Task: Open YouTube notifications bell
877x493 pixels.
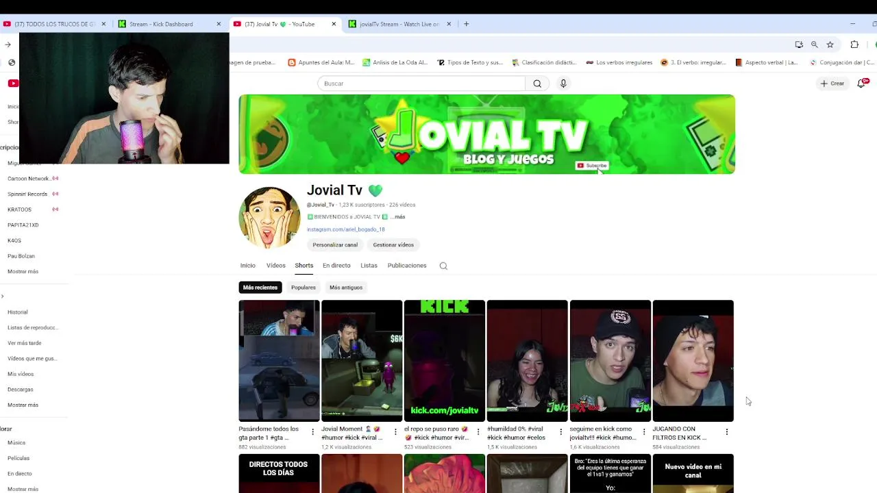Action: pos(862,84)
